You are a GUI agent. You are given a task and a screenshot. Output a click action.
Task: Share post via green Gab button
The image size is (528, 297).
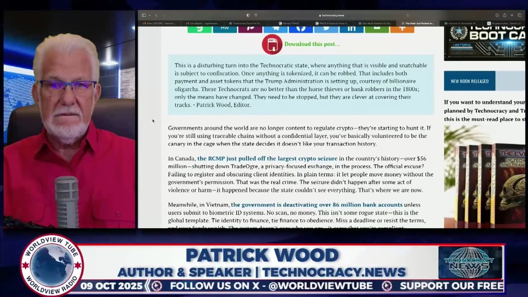click(x=200, y=29)
